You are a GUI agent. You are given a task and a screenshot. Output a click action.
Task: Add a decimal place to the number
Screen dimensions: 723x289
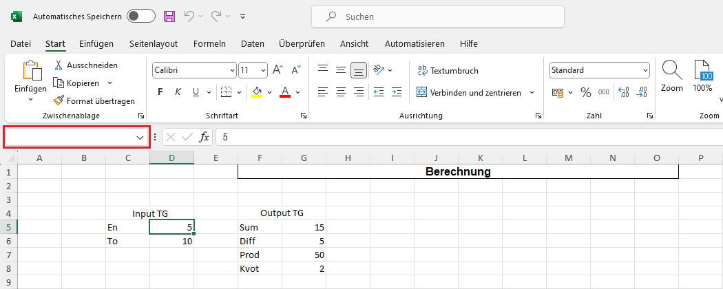tap(624, 92)
